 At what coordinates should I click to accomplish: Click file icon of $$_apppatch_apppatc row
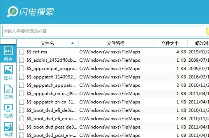click(x=21, y=85)
